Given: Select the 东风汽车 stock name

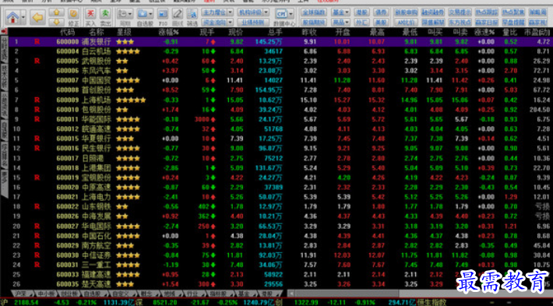Looking at the screenshot, I should 97,71.
